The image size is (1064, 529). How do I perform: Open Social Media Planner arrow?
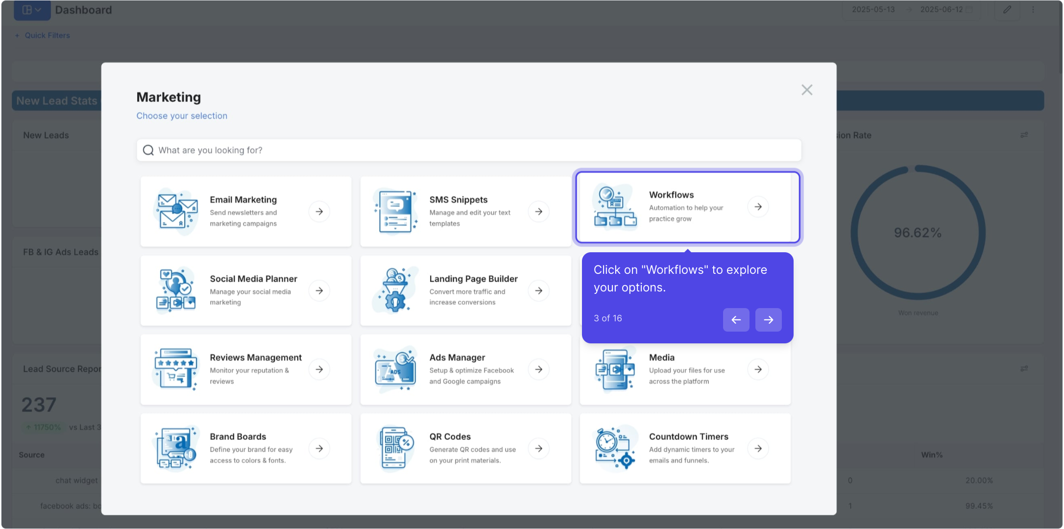tap(319, 290)
